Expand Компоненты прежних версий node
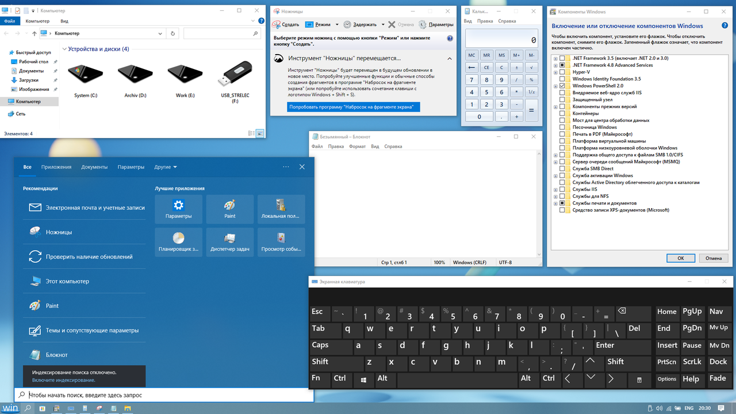The width and height of the screenshot is (736, 414). click(x=555, y=106)
